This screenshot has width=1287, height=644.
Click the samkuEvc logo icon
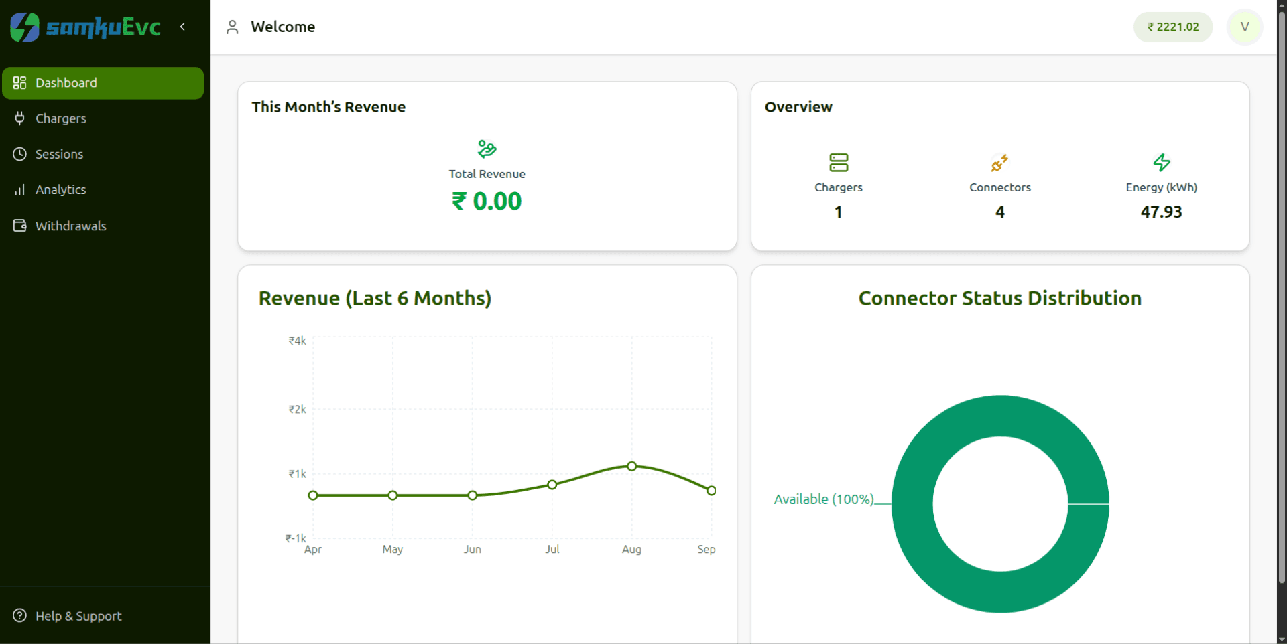[x=25, y=27]
